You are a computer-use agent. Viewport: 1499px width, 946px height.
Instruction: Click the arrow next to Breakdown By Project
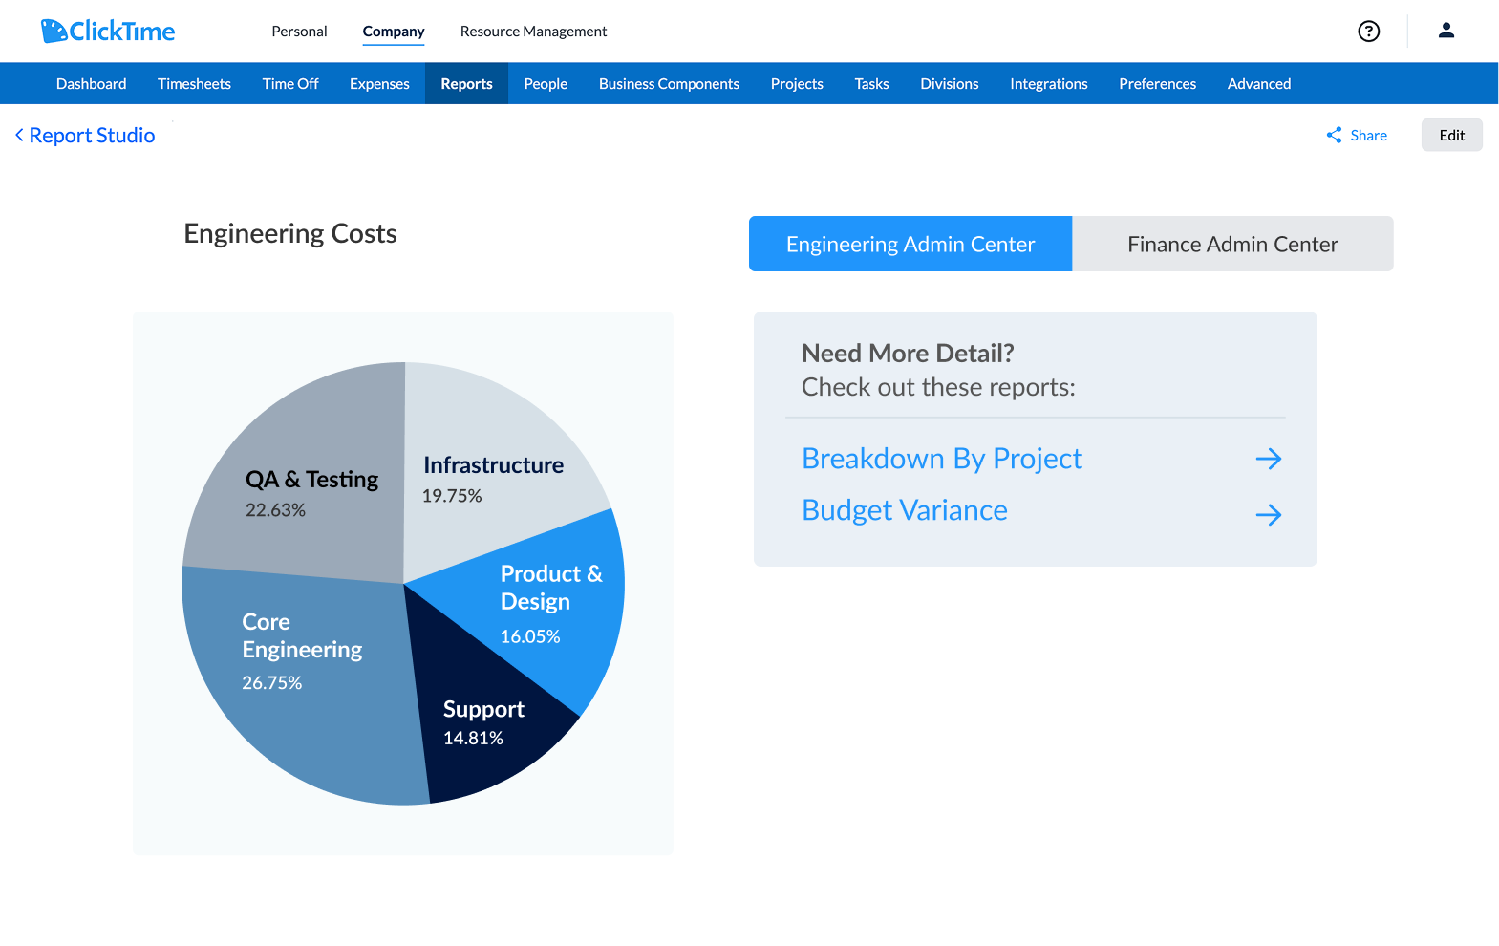click(1269, 459)
